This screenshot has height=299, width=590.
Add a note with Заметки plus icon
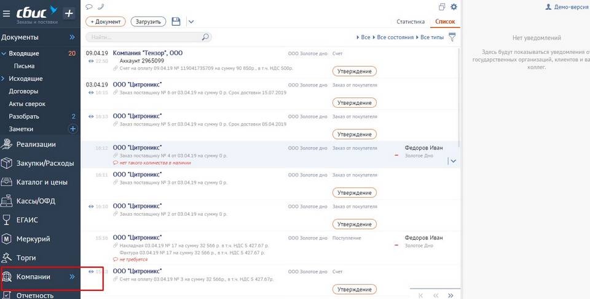coord(73,129)
